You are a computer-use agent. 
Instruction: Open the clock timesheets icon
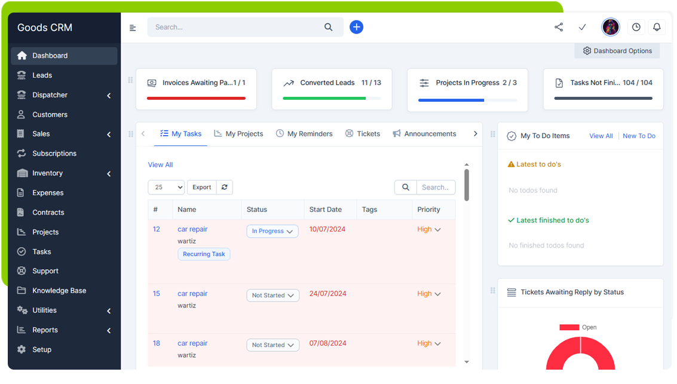click(x=636, y=28)
